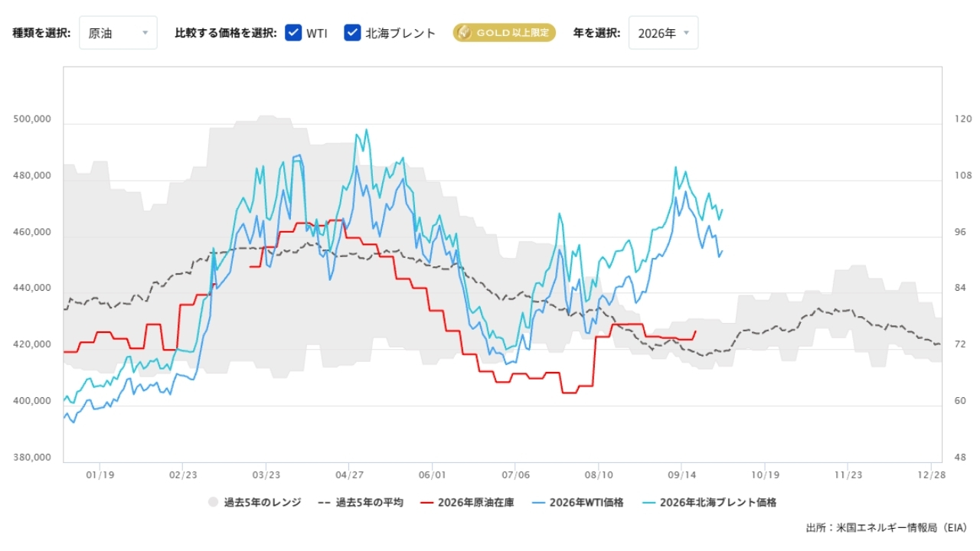980x551 pixels.
Task: Click the 84 right axis label
Action: click(960, 289)
